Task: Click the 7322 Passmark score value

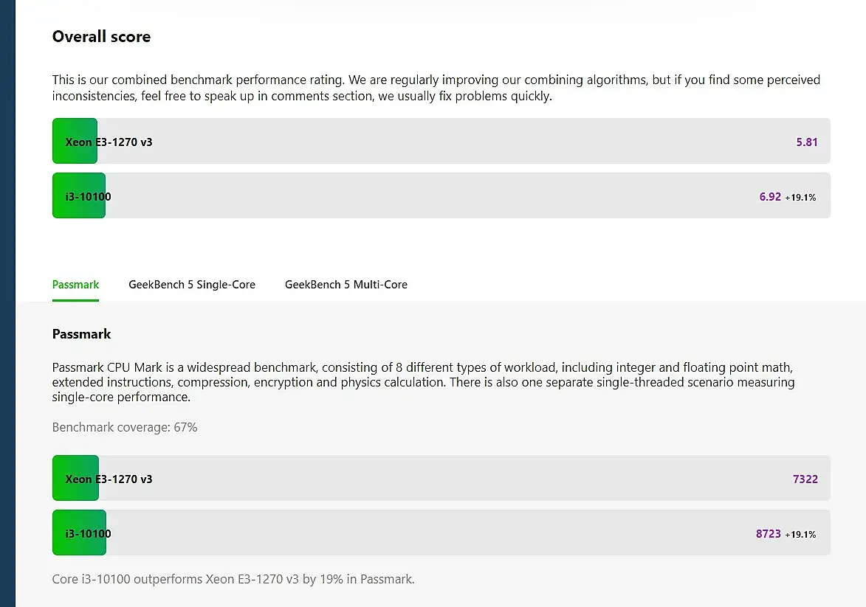Action: click(805, 479)
